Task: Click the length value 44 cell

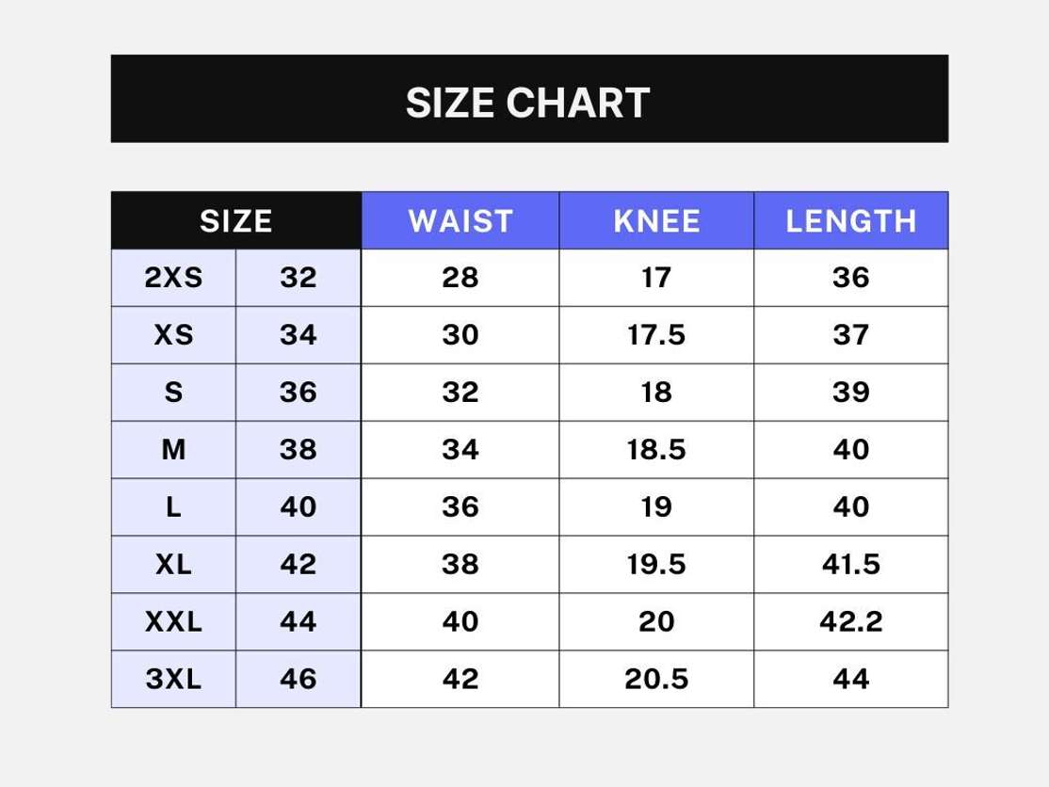Action: click(x=850, y=679)
